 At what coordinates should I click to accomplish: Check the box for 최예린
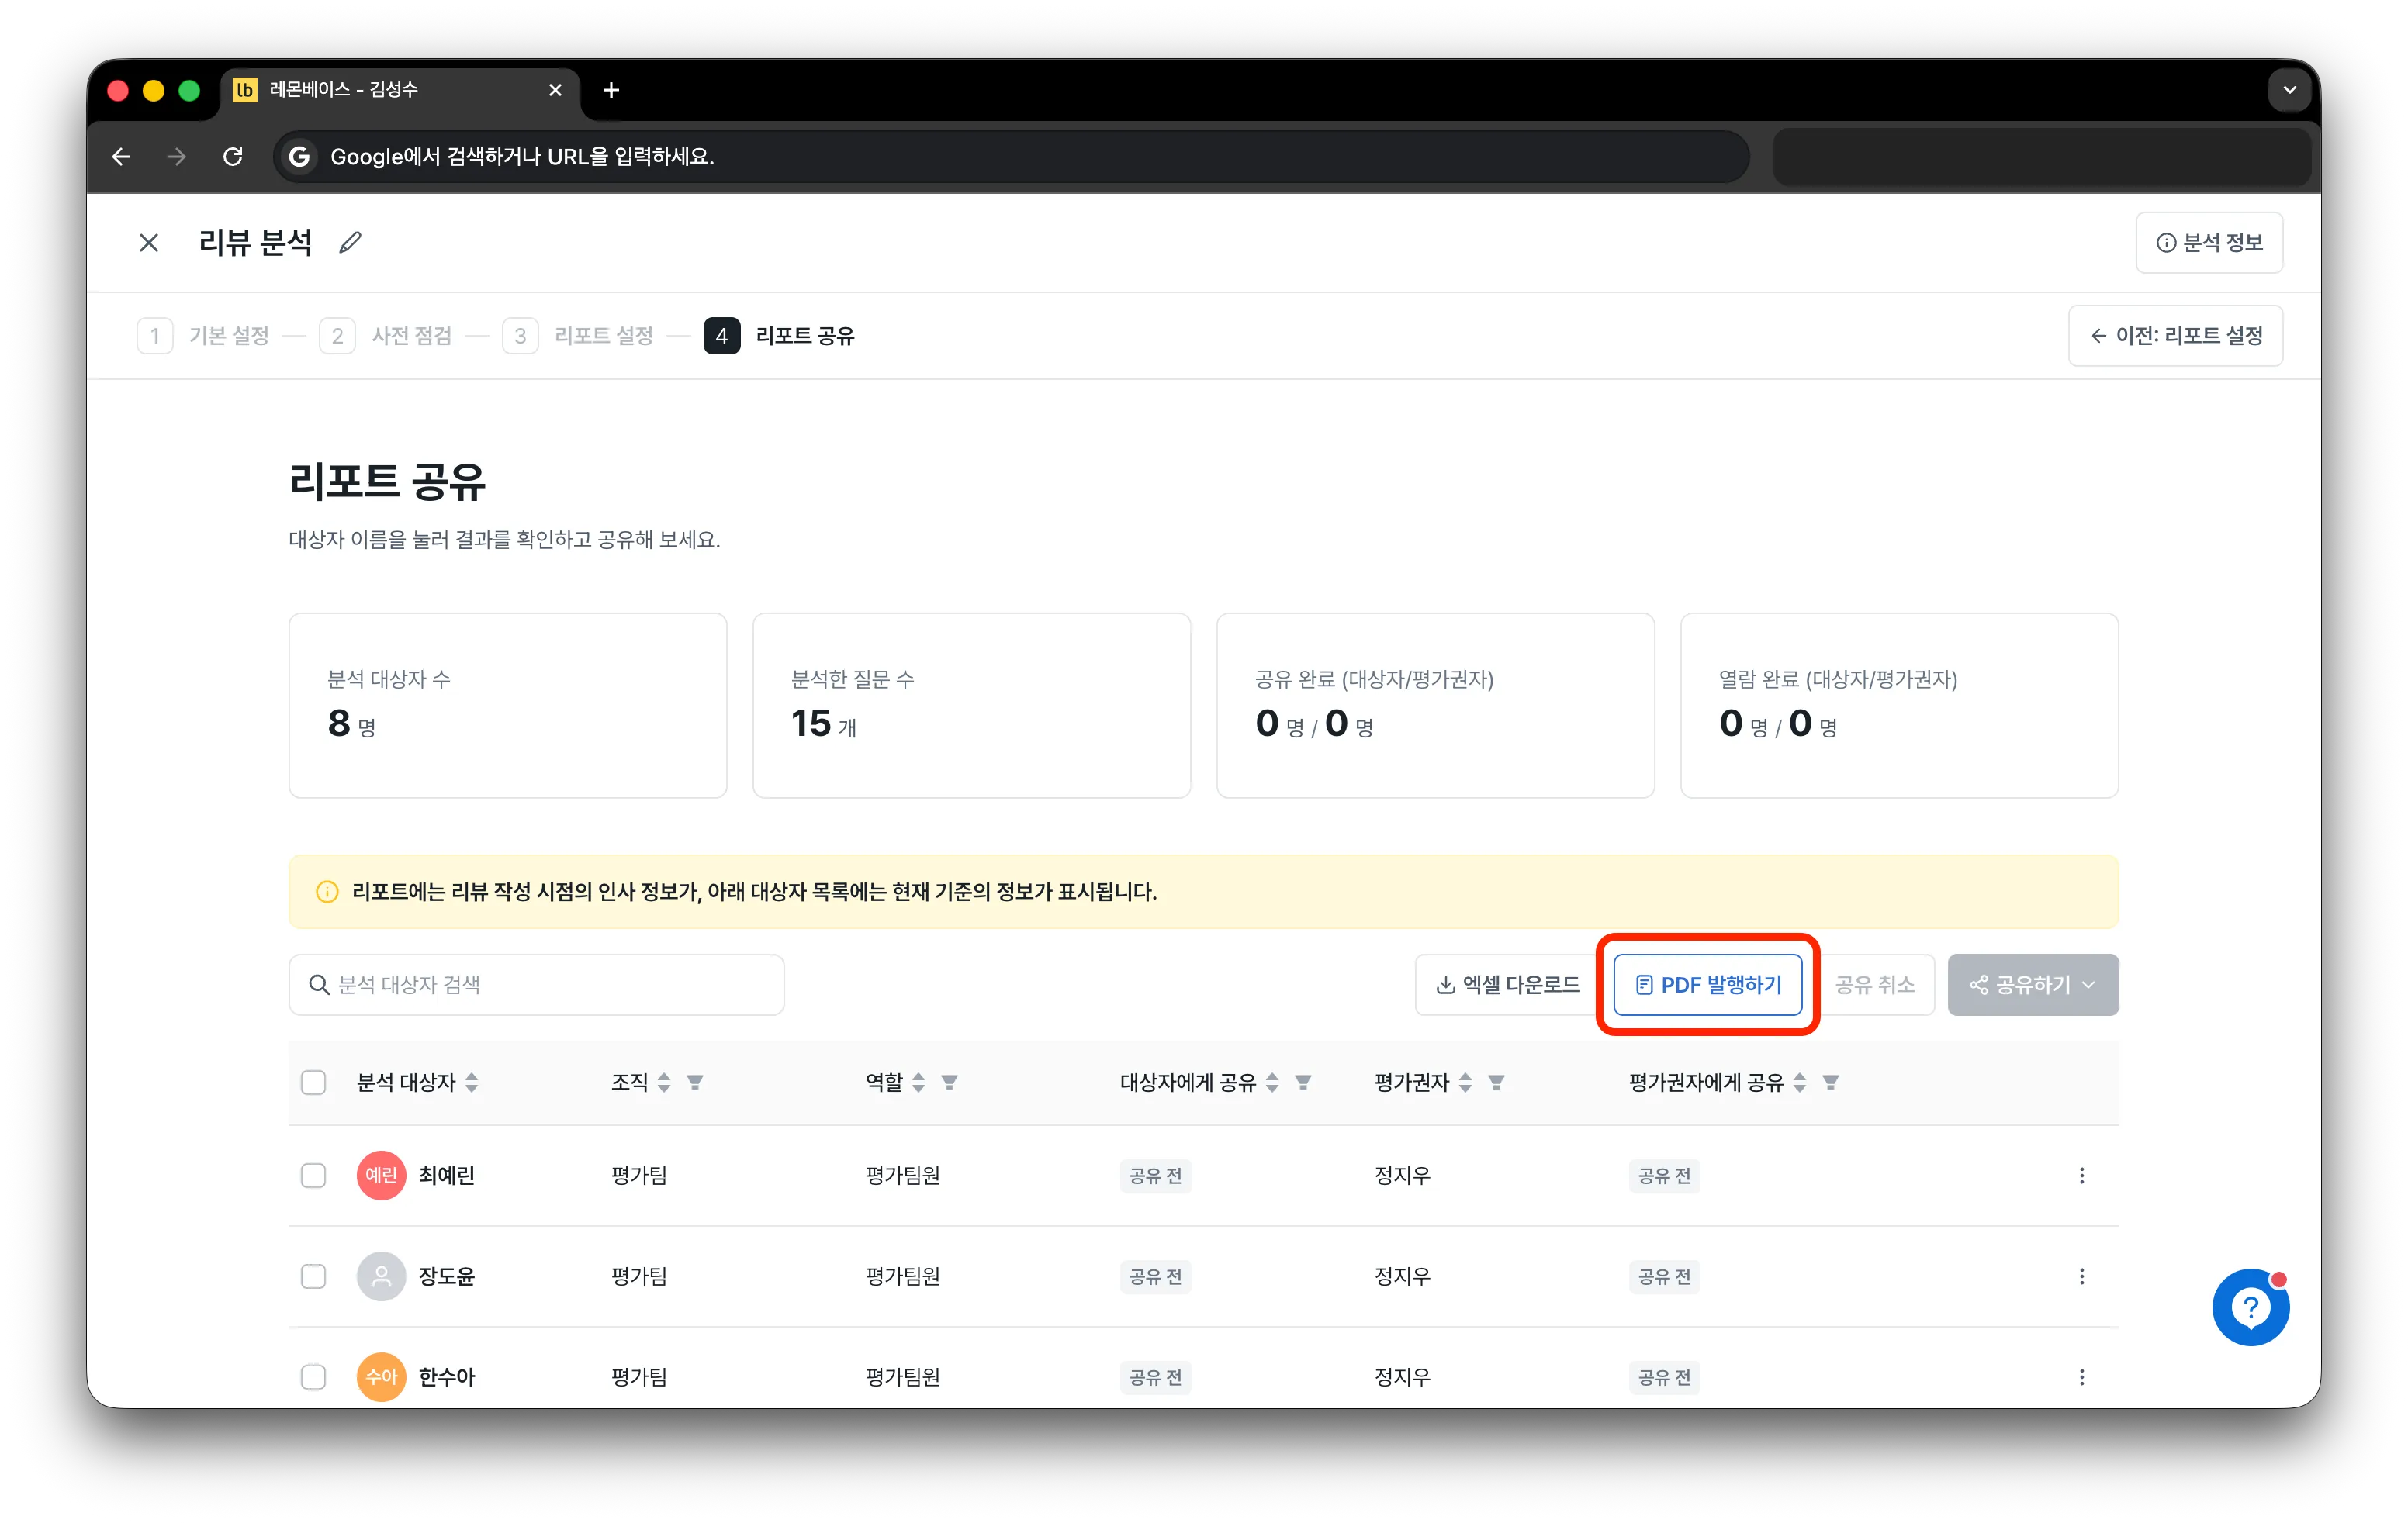tap(313, 1176)
